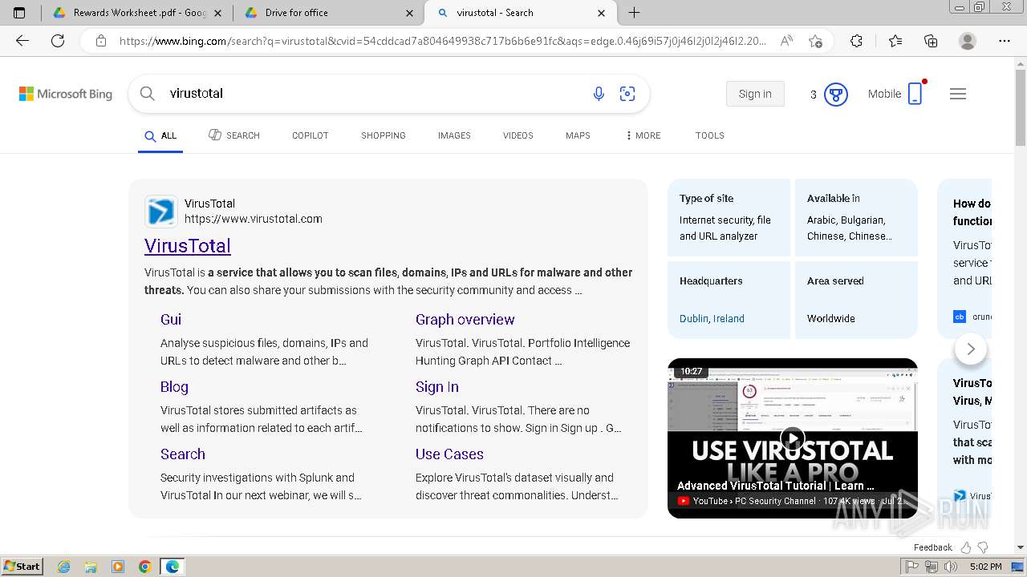Open the Bing hamburger settings menu

pyautogui.click(x=958, y=94)
